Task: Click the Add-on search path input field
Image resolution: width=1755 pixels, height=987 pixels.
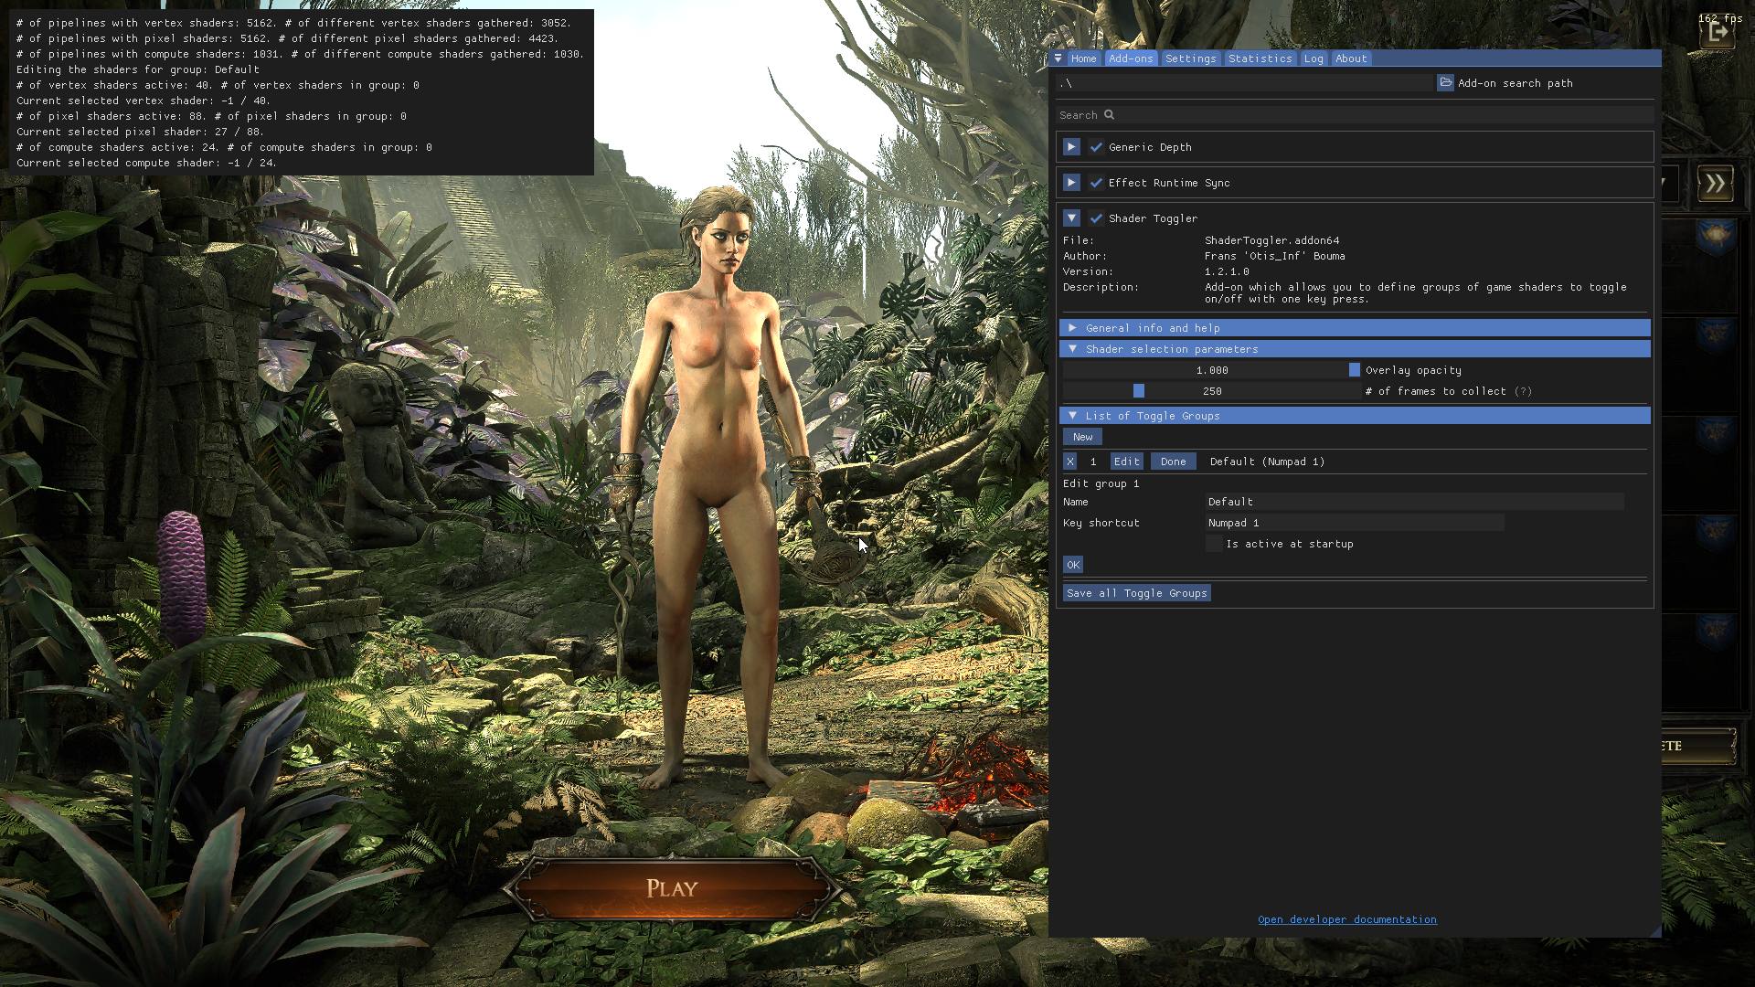Action: [1245, 83]
